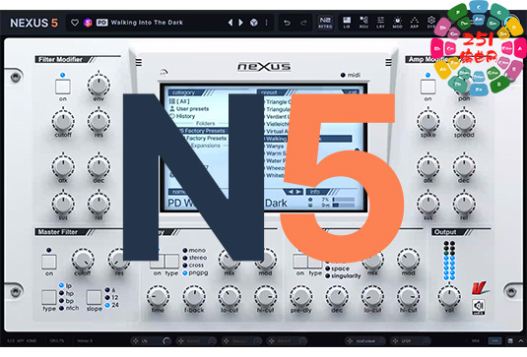This screenshot has height=357, width=527.
Task: Select the lp filter type
Action: click(x=66, y=285)
